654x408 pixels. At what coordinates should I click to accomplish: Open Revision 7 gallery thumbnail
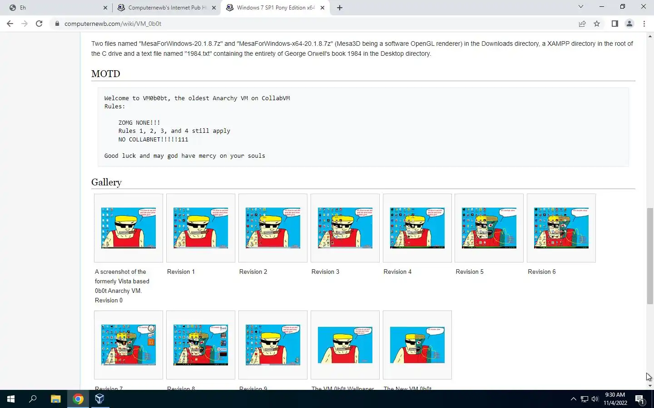point(129,345)
